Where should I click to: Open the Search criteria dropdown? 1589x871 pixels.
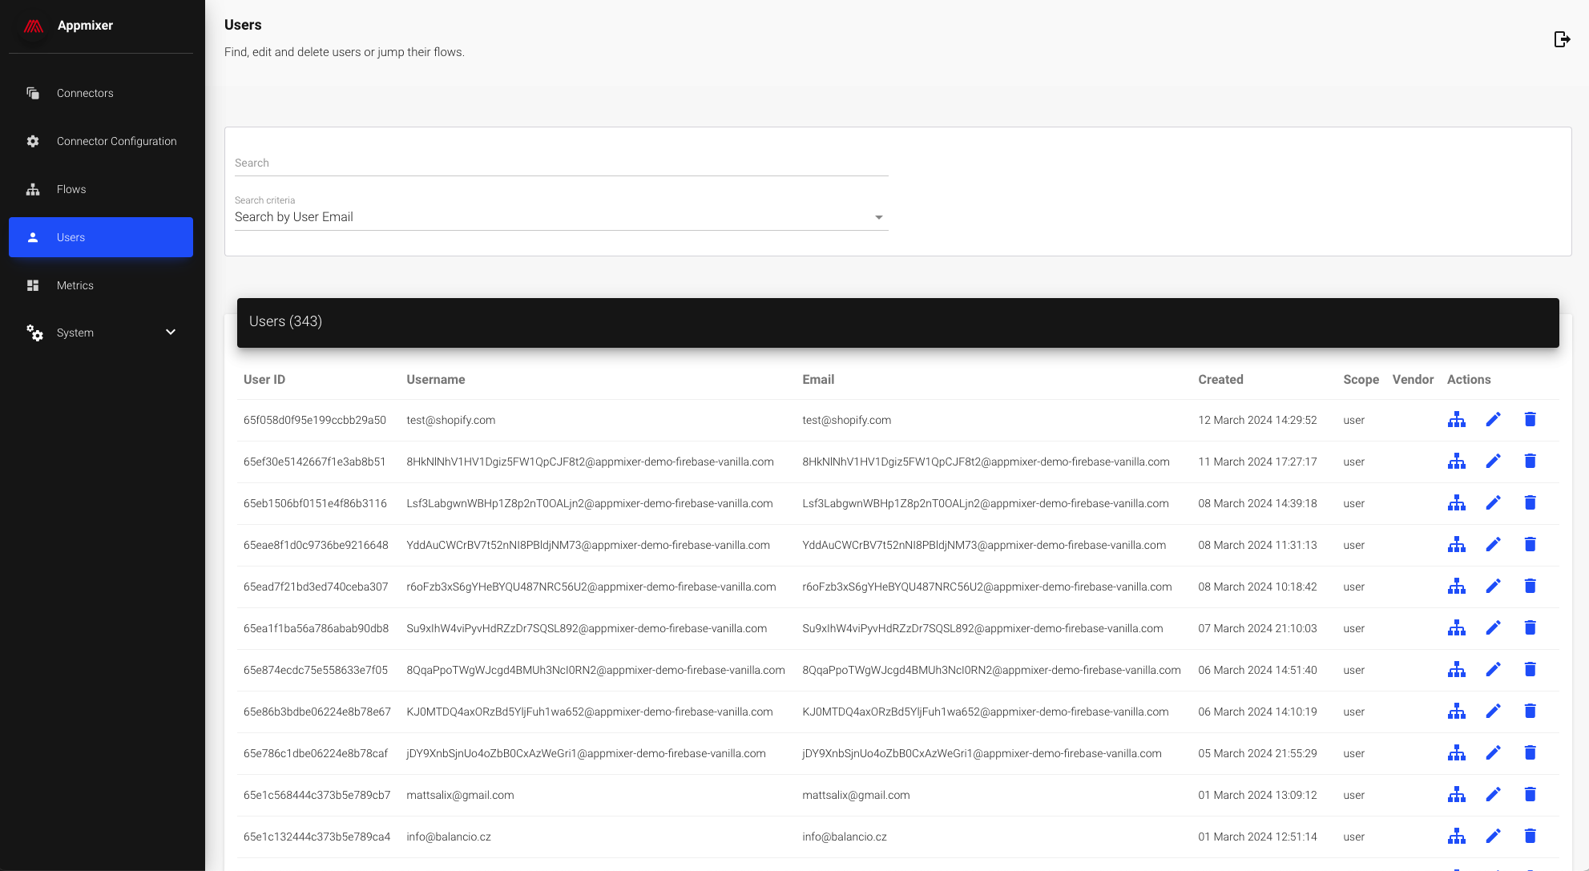pyautogui.click(x=561, y=217)
